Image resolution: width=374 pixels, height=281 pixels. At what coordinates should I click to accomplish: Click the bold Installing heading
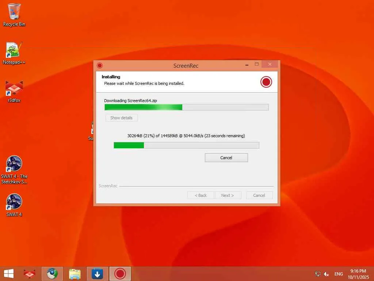click(111, 77)
